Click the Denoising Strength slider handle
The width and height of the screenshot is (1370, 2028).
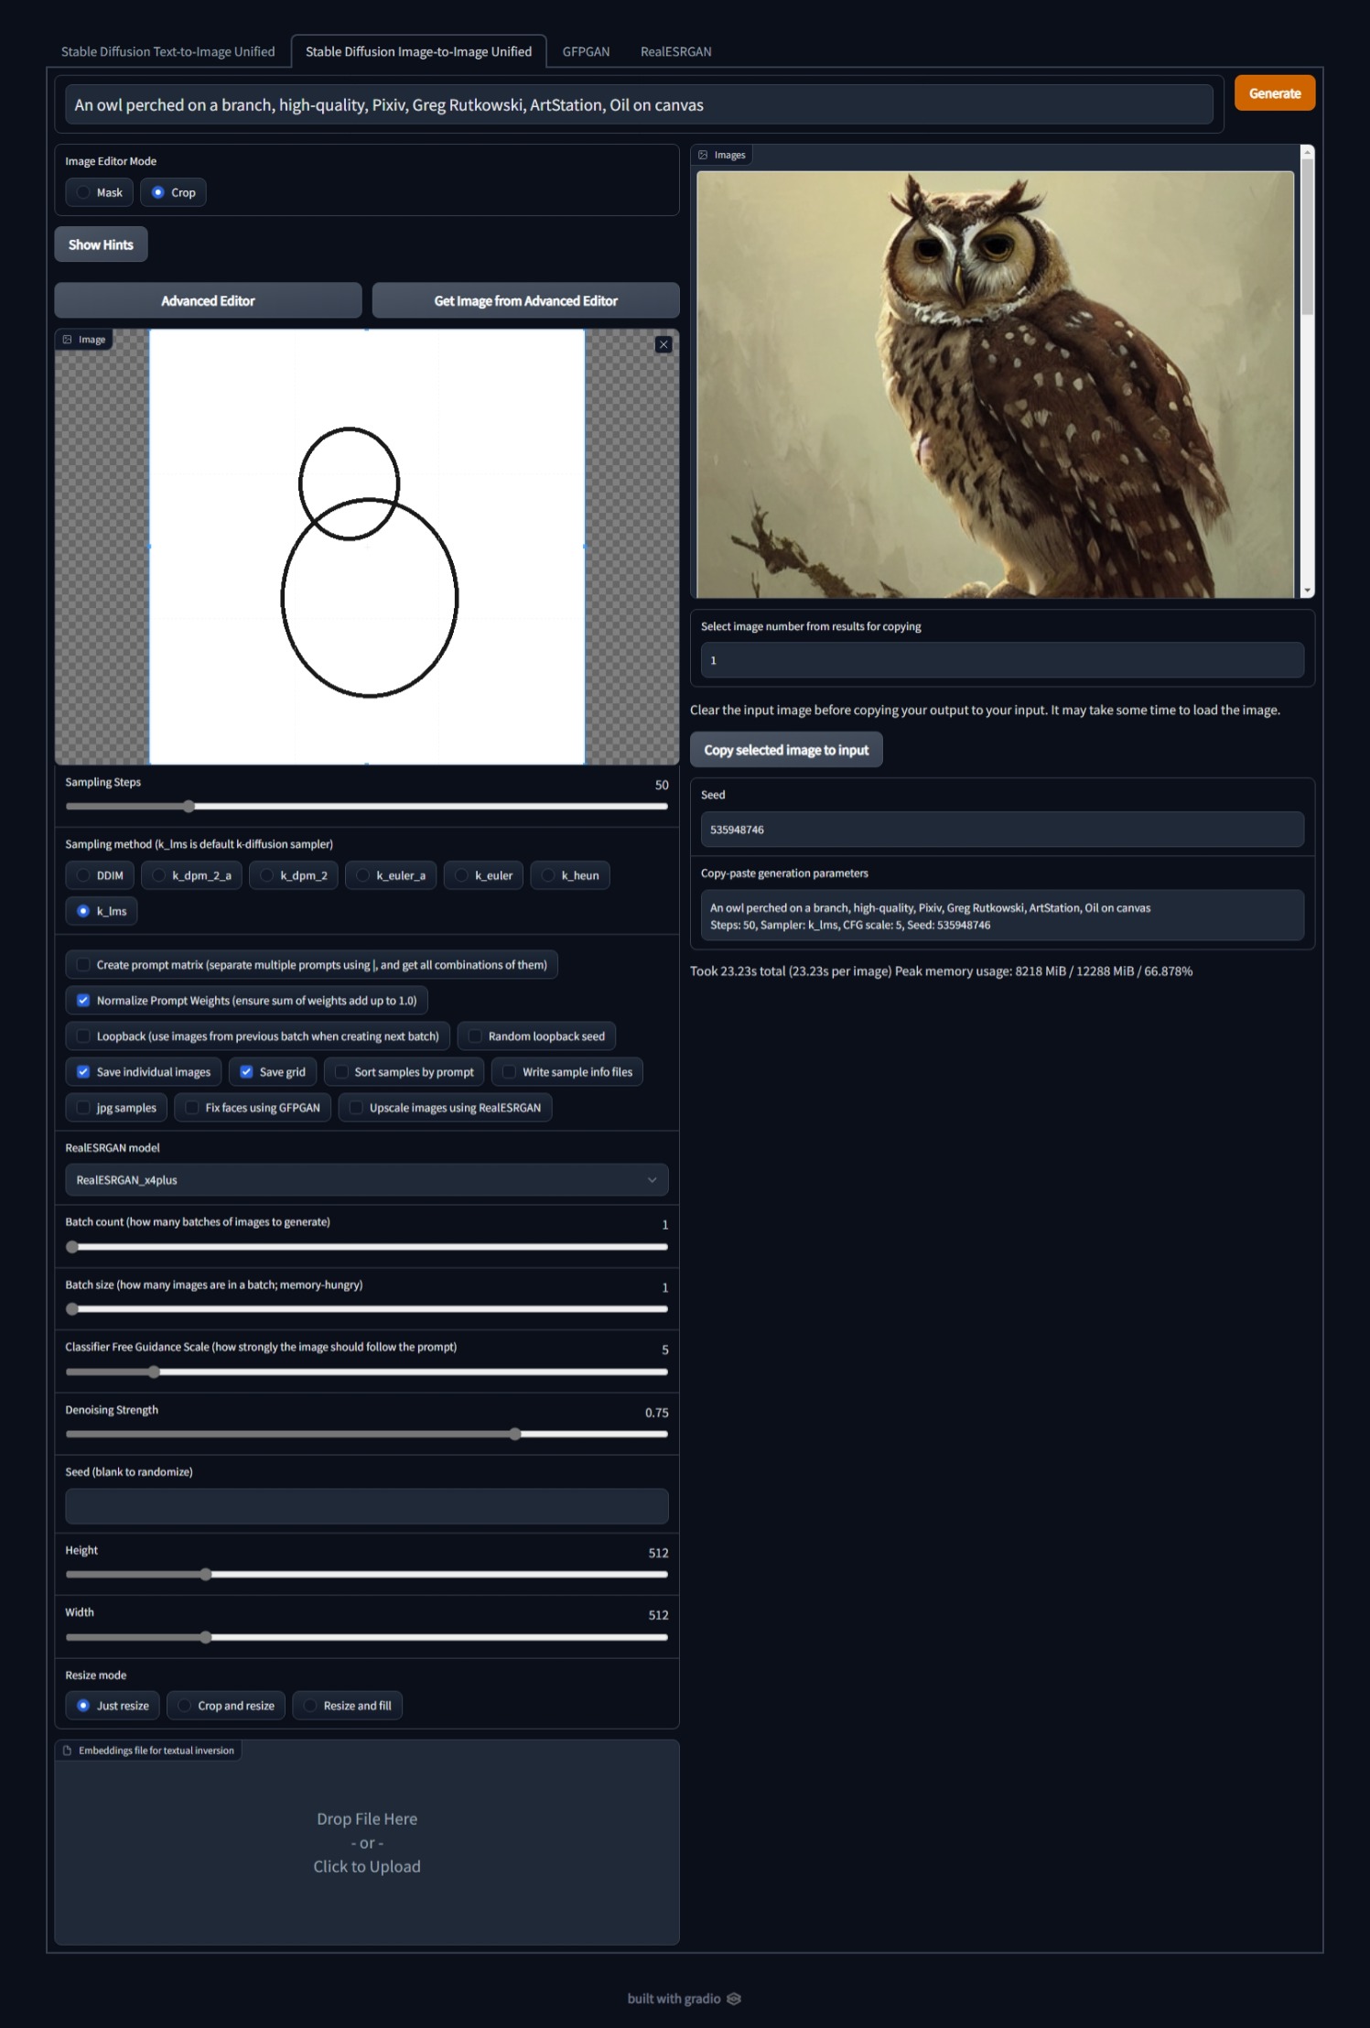coord(515,1434)
